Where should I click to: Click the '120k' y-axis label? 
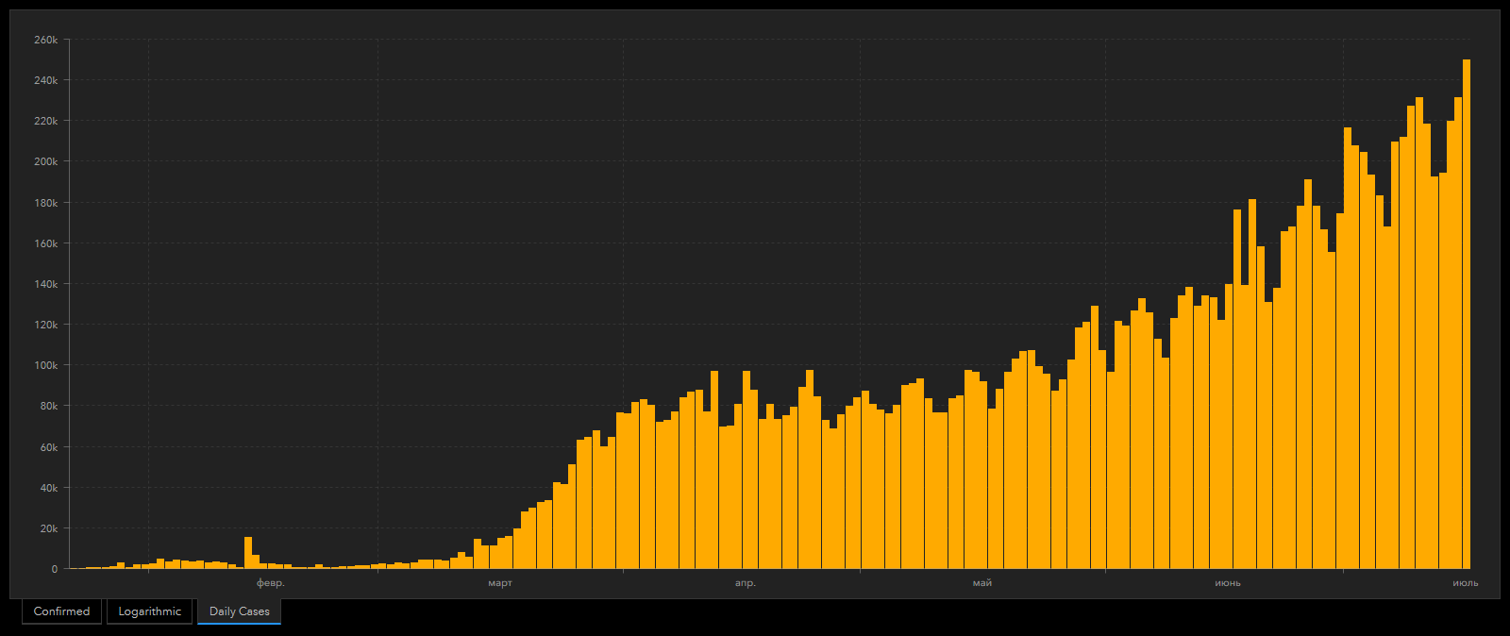46,325
